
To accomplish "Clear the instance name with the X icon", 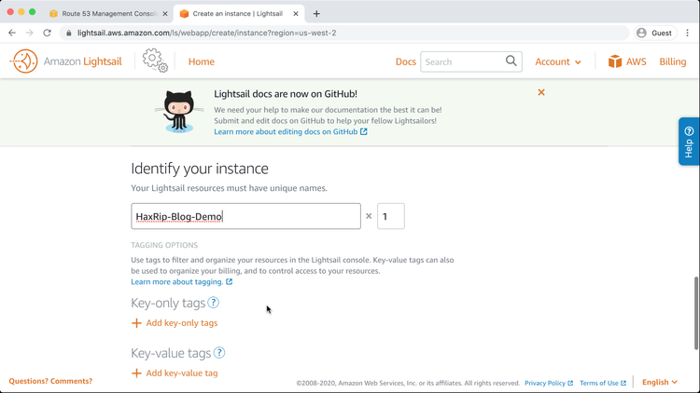I will pos(369,216).
